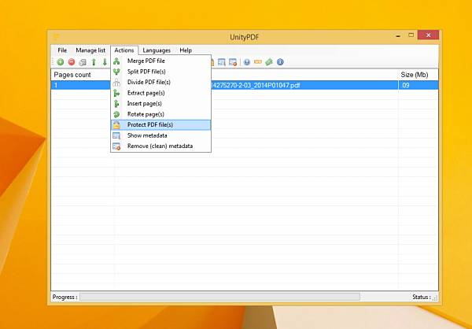Click the Insert page(s) menu icon

coord(116,104)
